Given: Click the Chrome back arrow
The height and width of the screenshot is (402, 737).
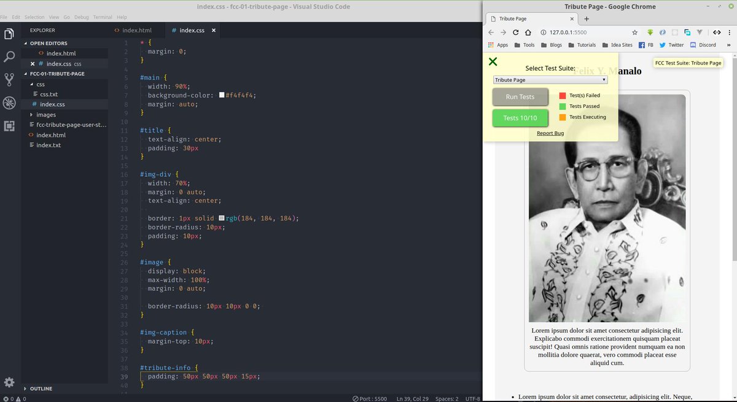Looking at the screenshot, I should point(491,33).
